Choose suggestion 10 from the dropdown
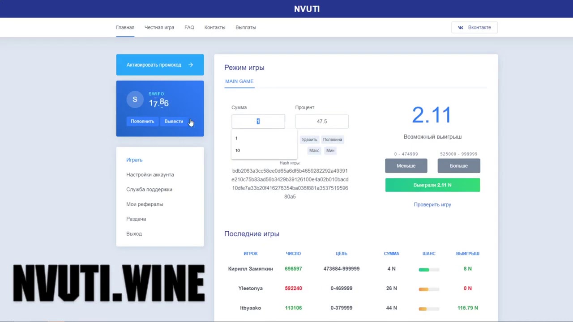 264,150
